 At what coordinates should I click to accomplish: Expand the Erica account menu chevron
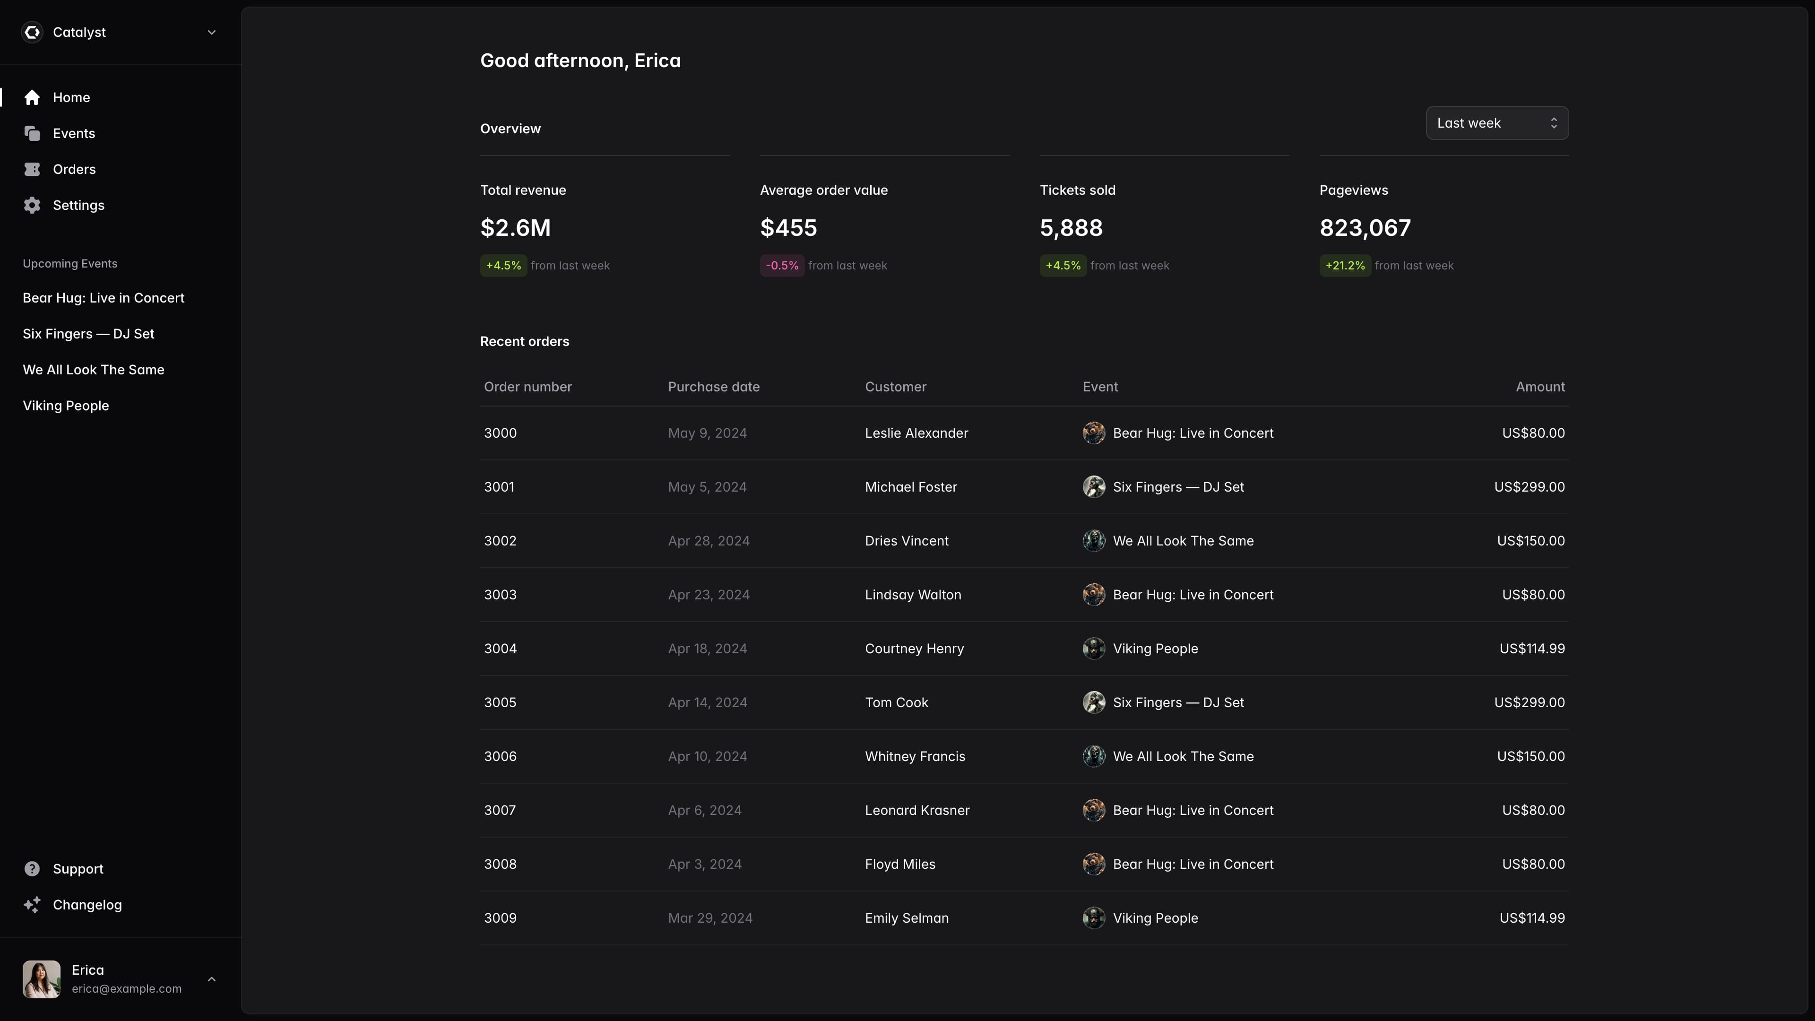point(211,979)
